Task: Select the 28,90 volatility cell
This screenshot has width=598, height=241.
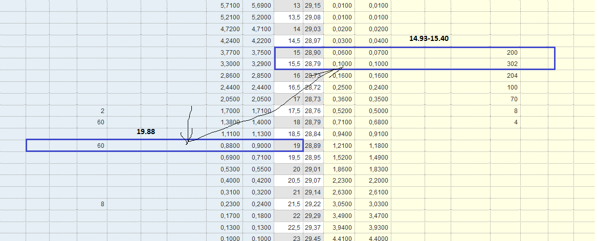Action: 312,53
